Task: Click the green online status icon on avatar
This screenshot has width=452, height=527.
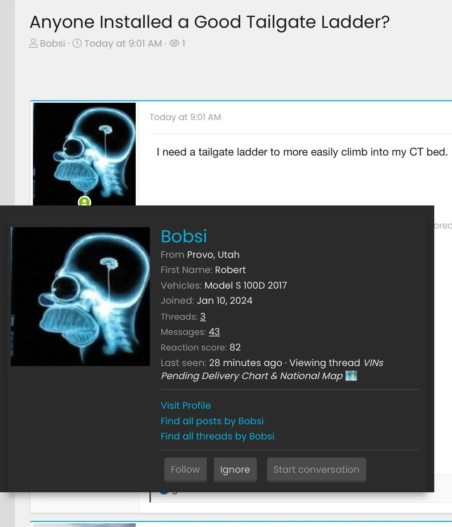Action: [x=85, y=201]
